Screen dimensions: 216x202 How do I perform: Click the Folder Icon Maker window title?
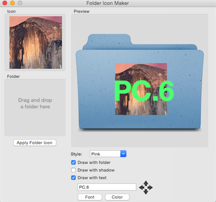[x=108, y=3]
